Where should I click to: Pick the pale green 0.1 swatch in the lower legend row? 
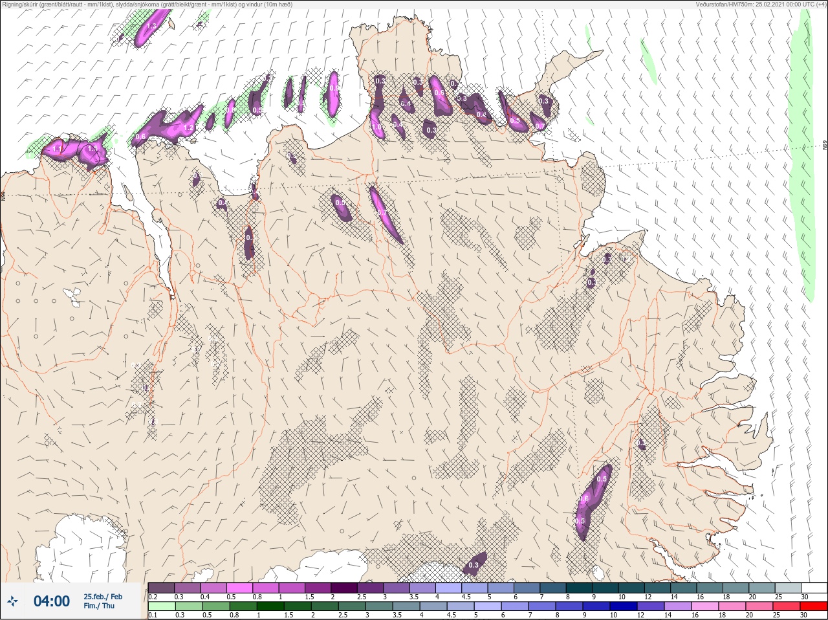(x=162, y=606)
